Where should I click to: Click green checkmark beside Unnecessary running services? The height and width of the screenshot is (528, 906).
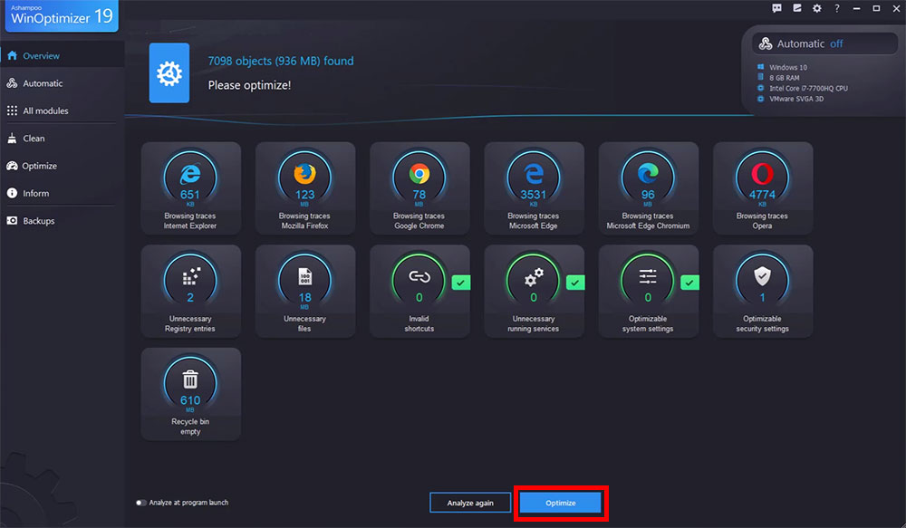(x=575, y=283)
